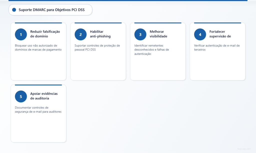Click text 'Documentar controles de segurança de e-mail'
Image resolution: width=256 pixels, height=153 pixels.
coord(38,110)
